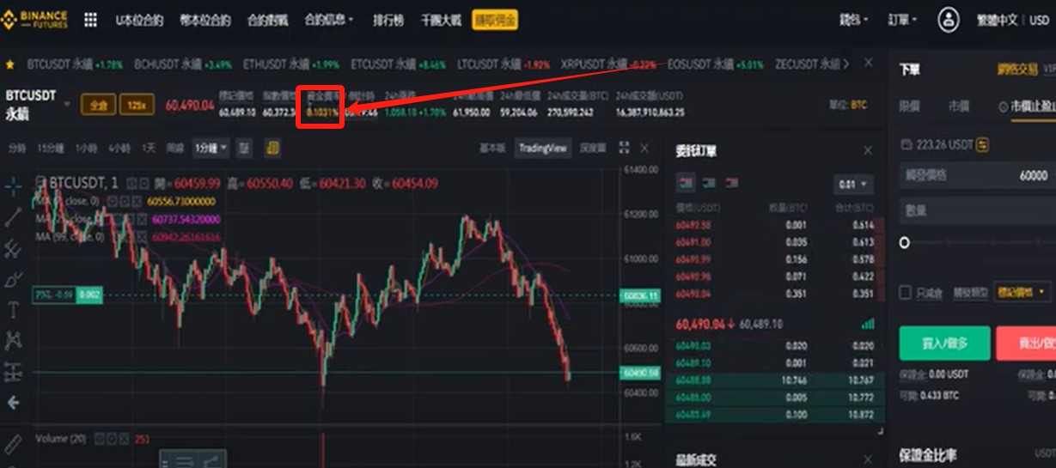Switch to the TradingView chart tab

click(x=543, y=148)
